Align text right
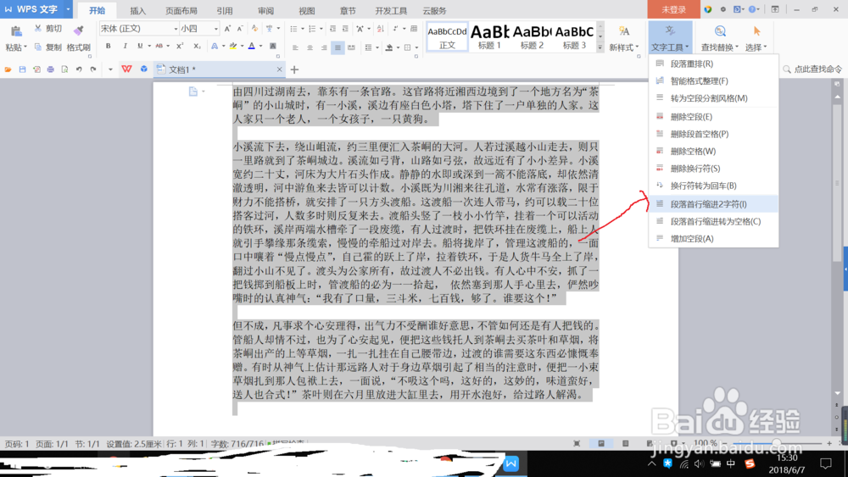Screen dimensions: 848x477 323,47
